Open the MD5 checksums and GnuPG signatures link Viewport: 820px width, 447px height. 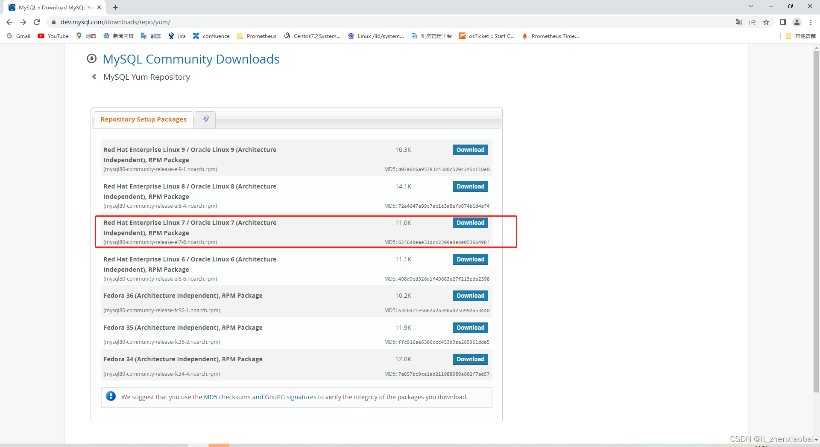pyautogui.click(x=260, y=397)
